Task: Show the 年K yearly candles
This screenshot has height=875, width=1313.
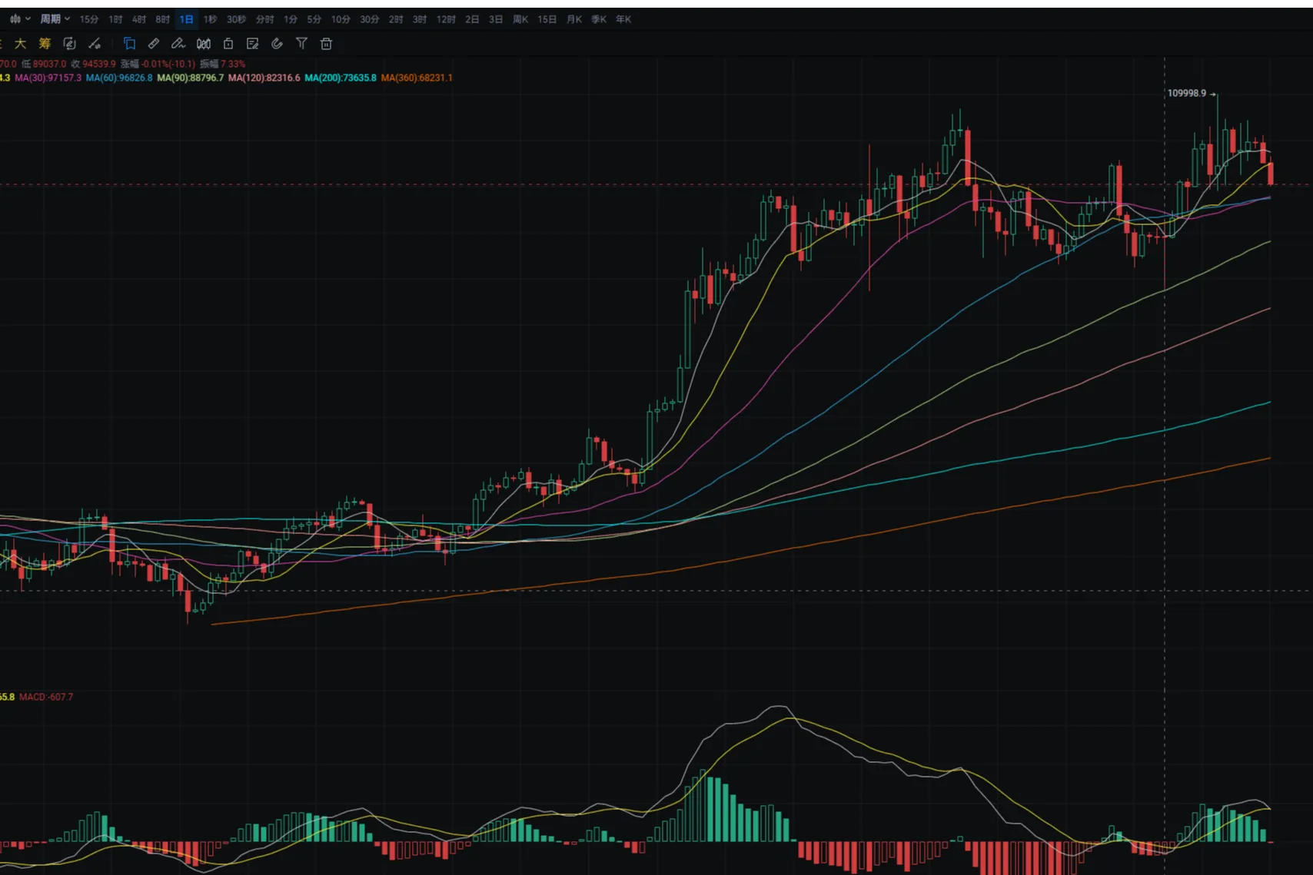Action: click(x=623, y=19)
